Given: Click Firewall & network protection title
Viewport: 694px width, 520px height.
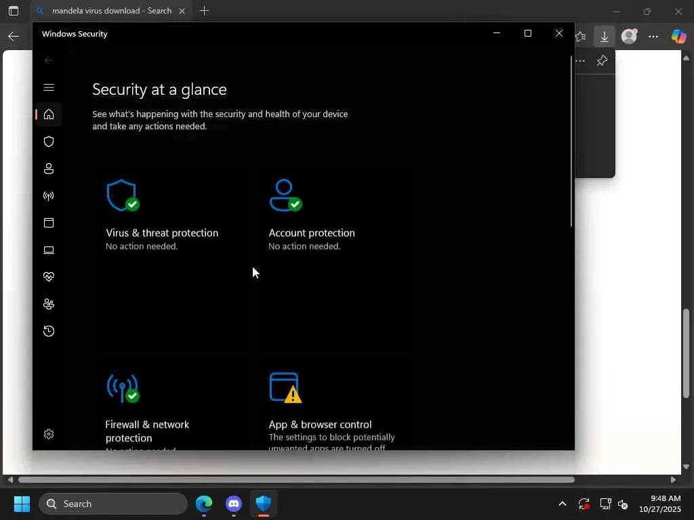Looking at the screenshot, I should (147, 431).
